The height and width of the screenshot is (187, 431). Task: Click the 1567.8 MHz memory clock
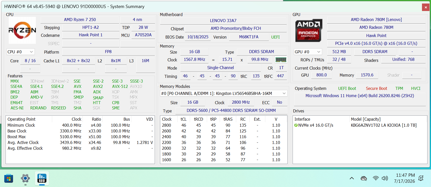[194, 59]
